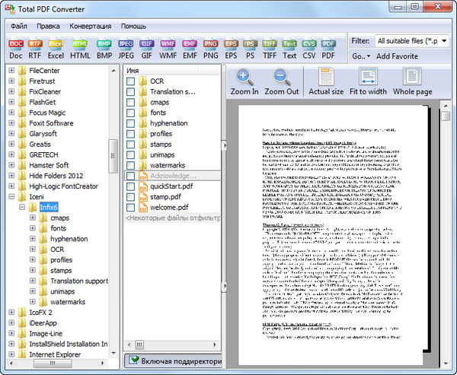This screenshot has height=375, width=457.
Task: Click the Whole page view icon
Action: point(413,81)
